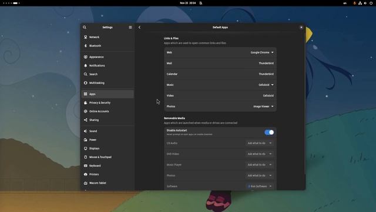Click the Network sidebar icon
Image resolution: width=376 pixels, height=212 pixels.
tap(86, 37)
